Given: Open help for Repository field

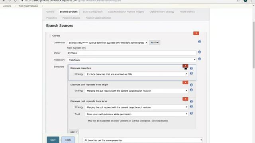Looking at the screenshot, I should click(x=200, y=59).
